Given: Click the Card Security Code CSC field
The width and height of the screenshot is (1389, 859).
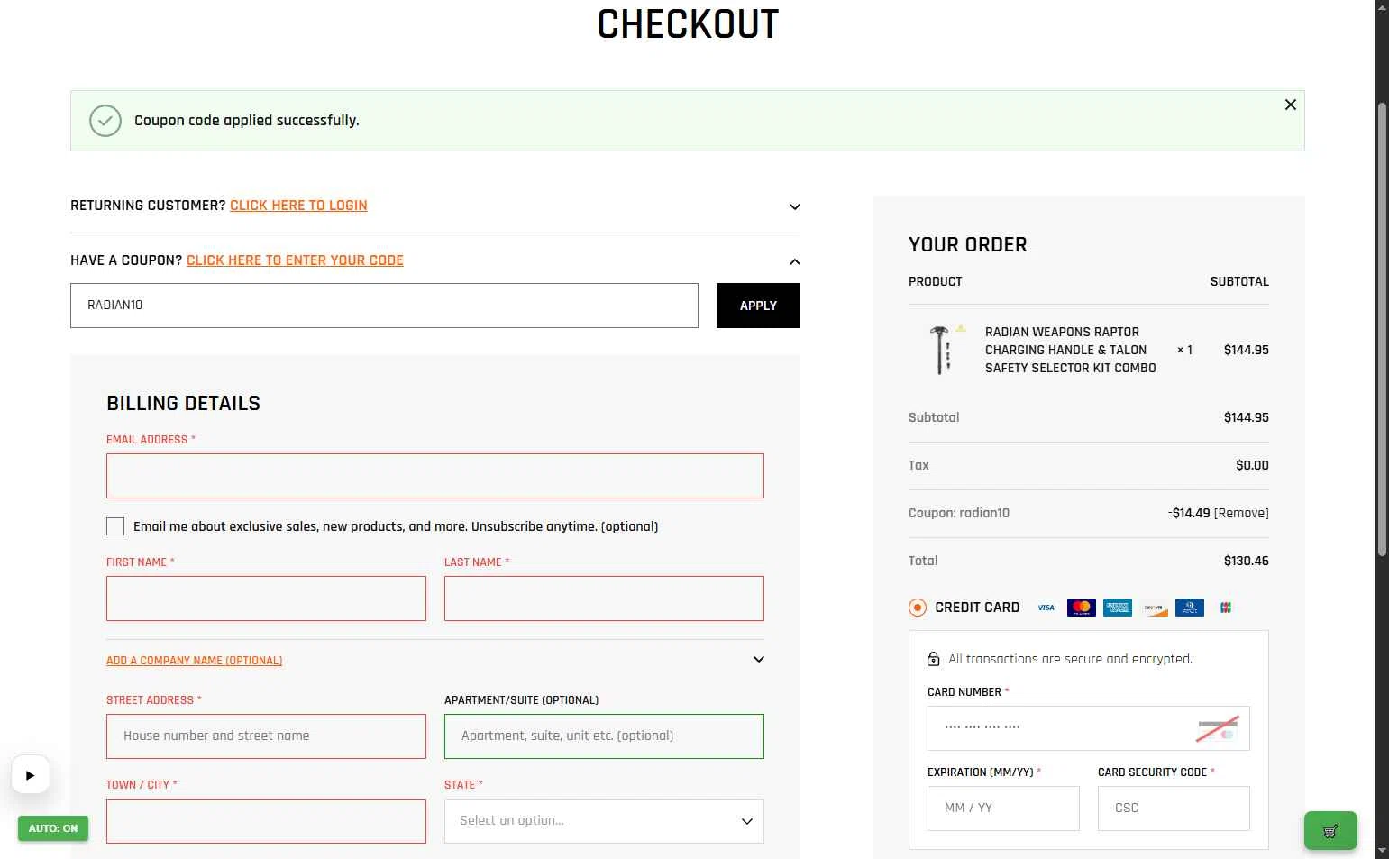Looking at the screenshot, I should 1174,809.
